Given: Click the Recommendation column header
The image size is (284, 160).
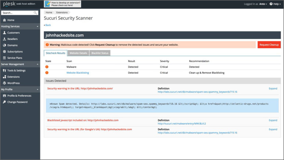Looking at the screenshot, I should (x=199, y=61).
